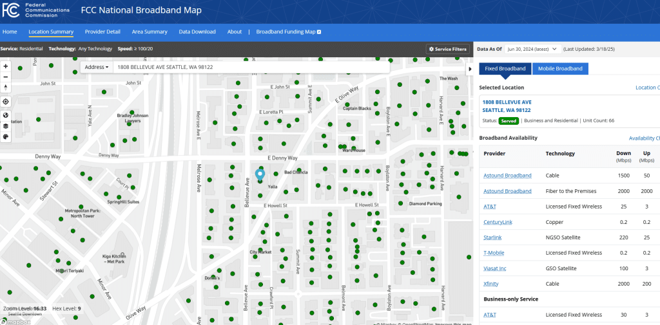Open Astound Broadband link in Fiber row
The image size is (660, 325).
507,191
